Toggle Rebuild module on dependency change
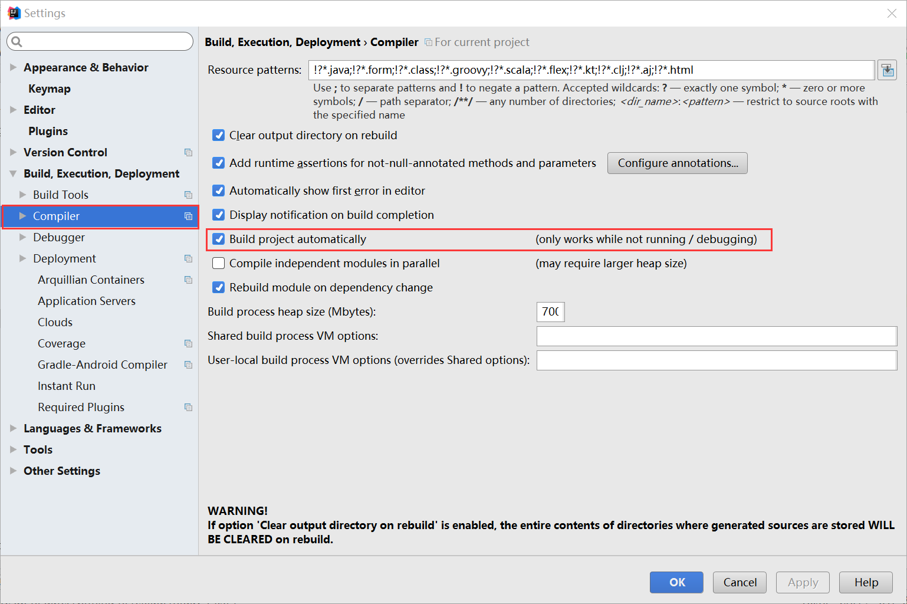This screenshot has width=907, height=604. pyautogui.click(x=219, y=287)
